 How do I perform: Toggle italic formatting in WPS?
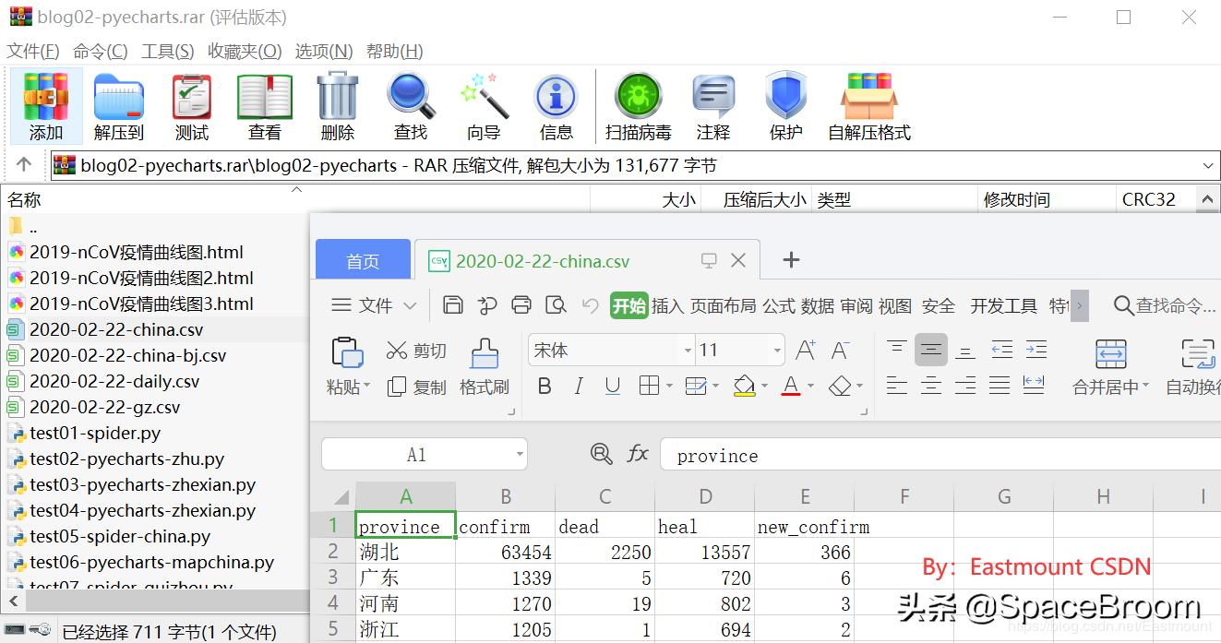[x=578, y=387]
